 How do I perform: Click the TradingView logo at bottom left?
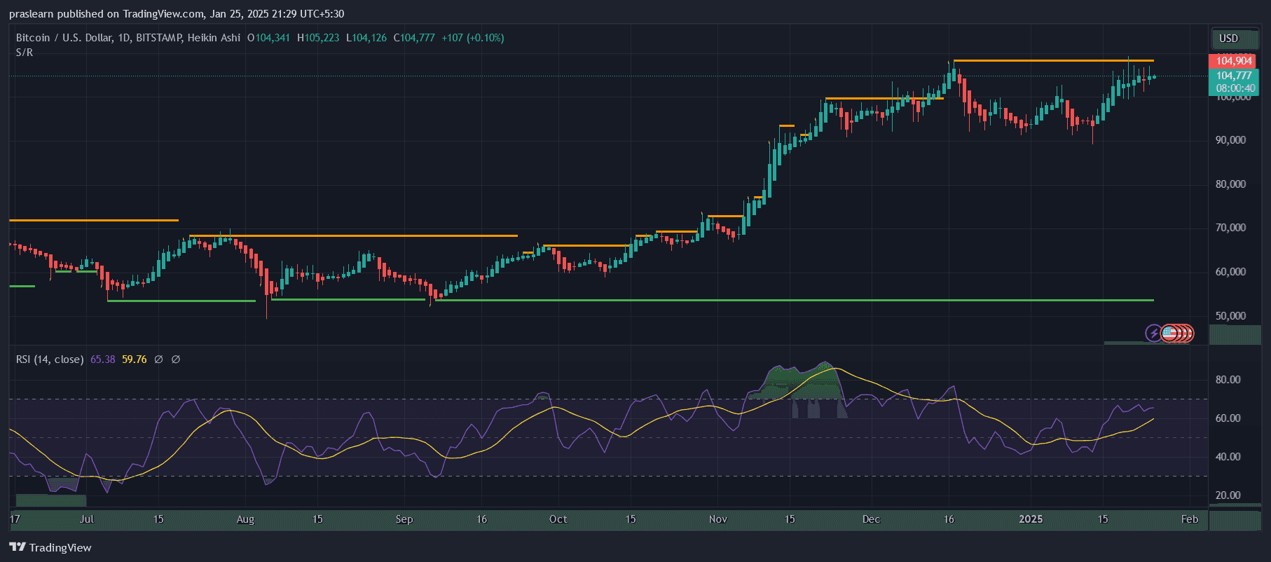coord(50,547)
